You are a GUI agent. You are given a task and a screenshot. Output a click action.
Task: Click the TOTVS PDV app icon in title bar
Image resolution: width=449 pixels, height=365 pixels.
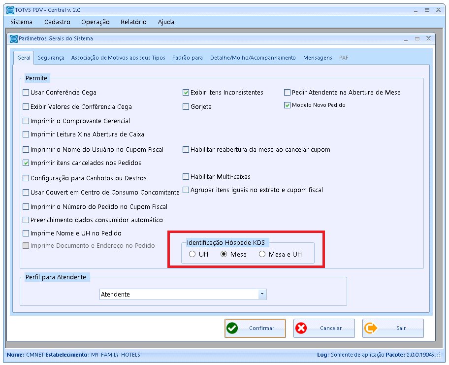[10, 10]
